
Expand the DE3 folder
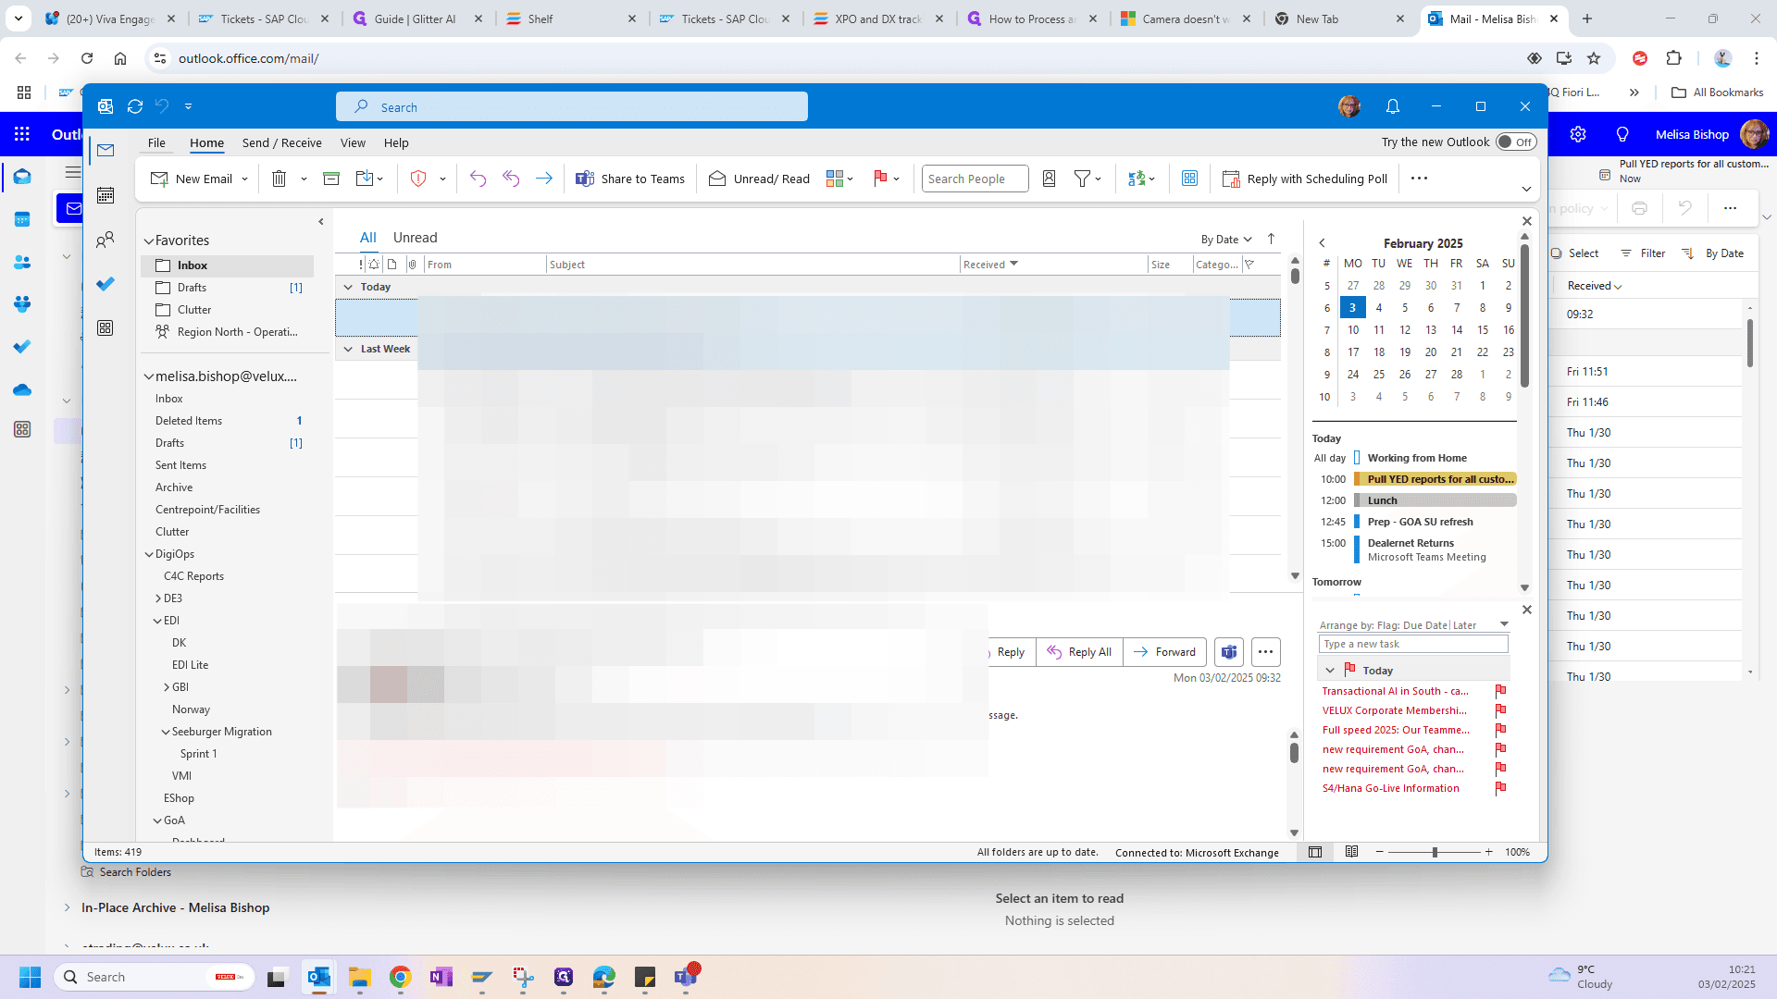[158, 598]
